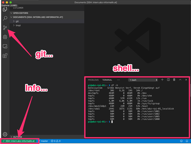Open the Explorer view in activity bar
The image size is (191, 144).
coord(5,9)
